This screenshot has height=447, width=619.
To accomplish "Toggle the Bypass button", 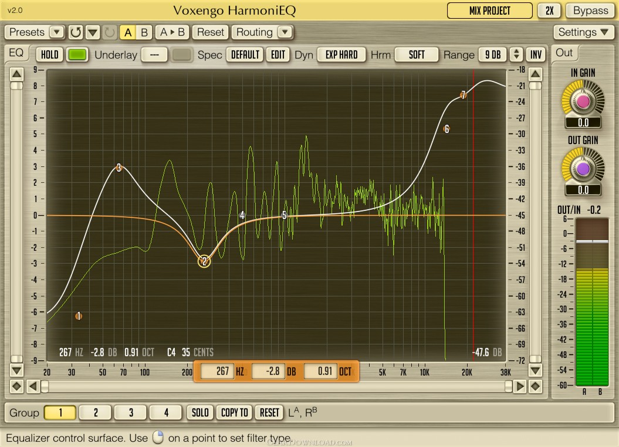I will (590, 11).
